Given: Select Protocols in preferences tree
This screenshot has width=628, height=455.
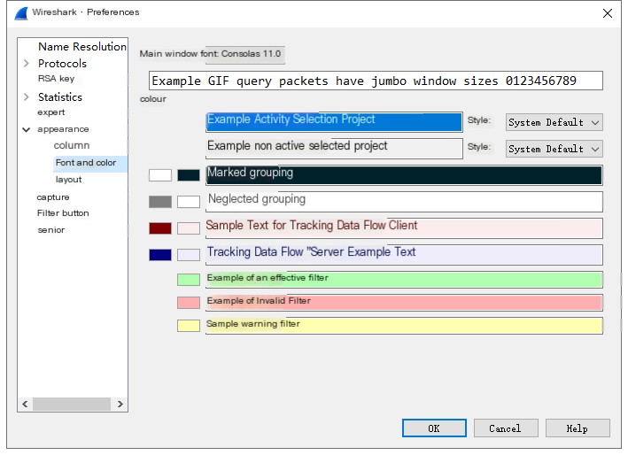Looking at the screenshot, I should [x=62, y=63].
